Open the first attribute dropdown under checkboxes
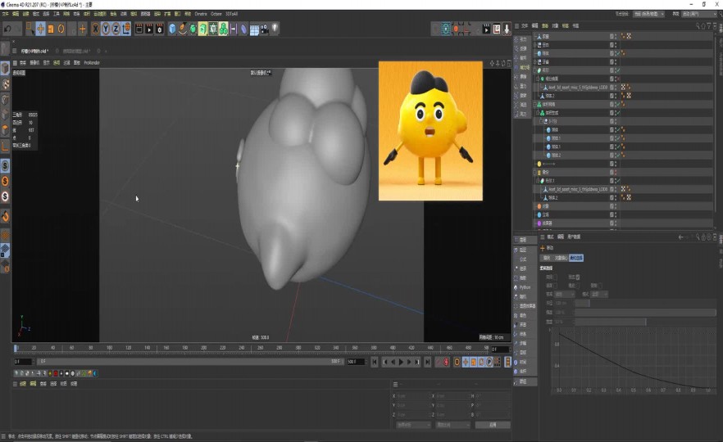 [x=564, y=294]
